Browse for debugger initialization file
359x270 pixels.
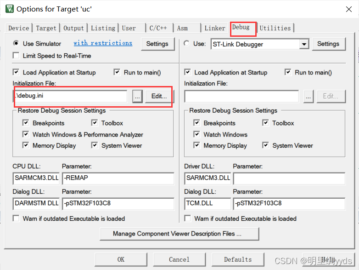[x=309, y=96]
